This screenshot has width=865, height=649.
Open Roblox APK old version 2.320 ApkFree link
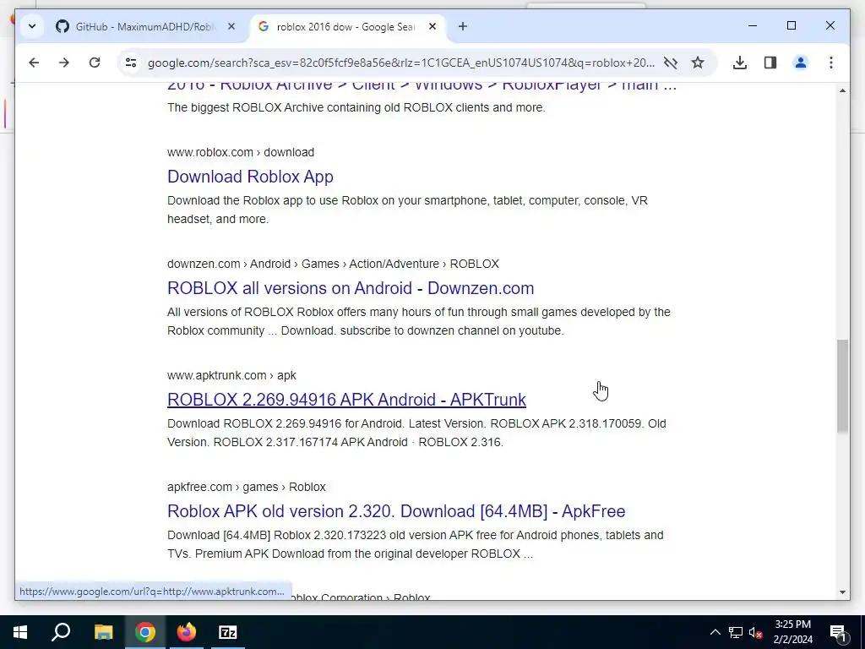tap(396, 511)
